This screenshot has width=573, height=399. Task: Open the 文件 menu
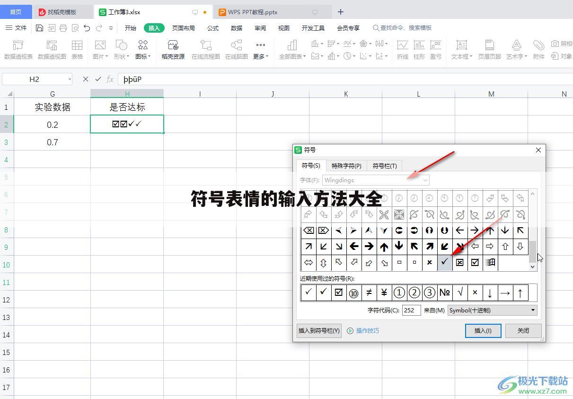point(16,28)
